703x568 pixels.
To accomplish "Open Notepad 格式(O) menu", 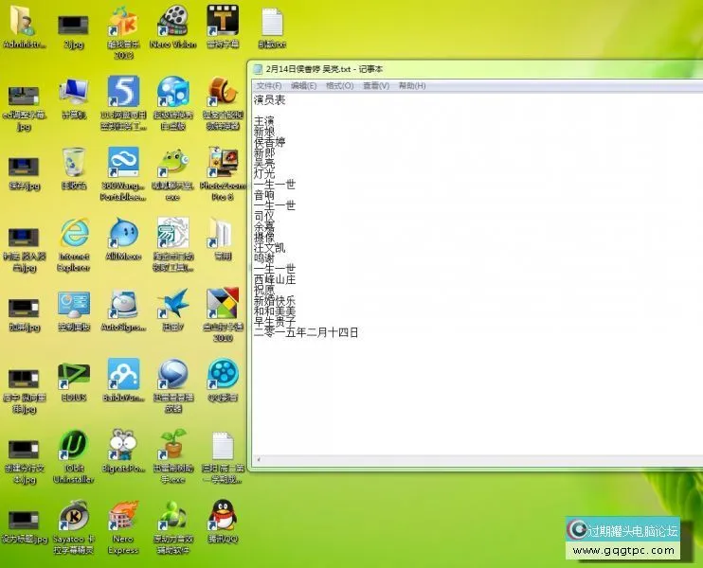I will point(340,85).
